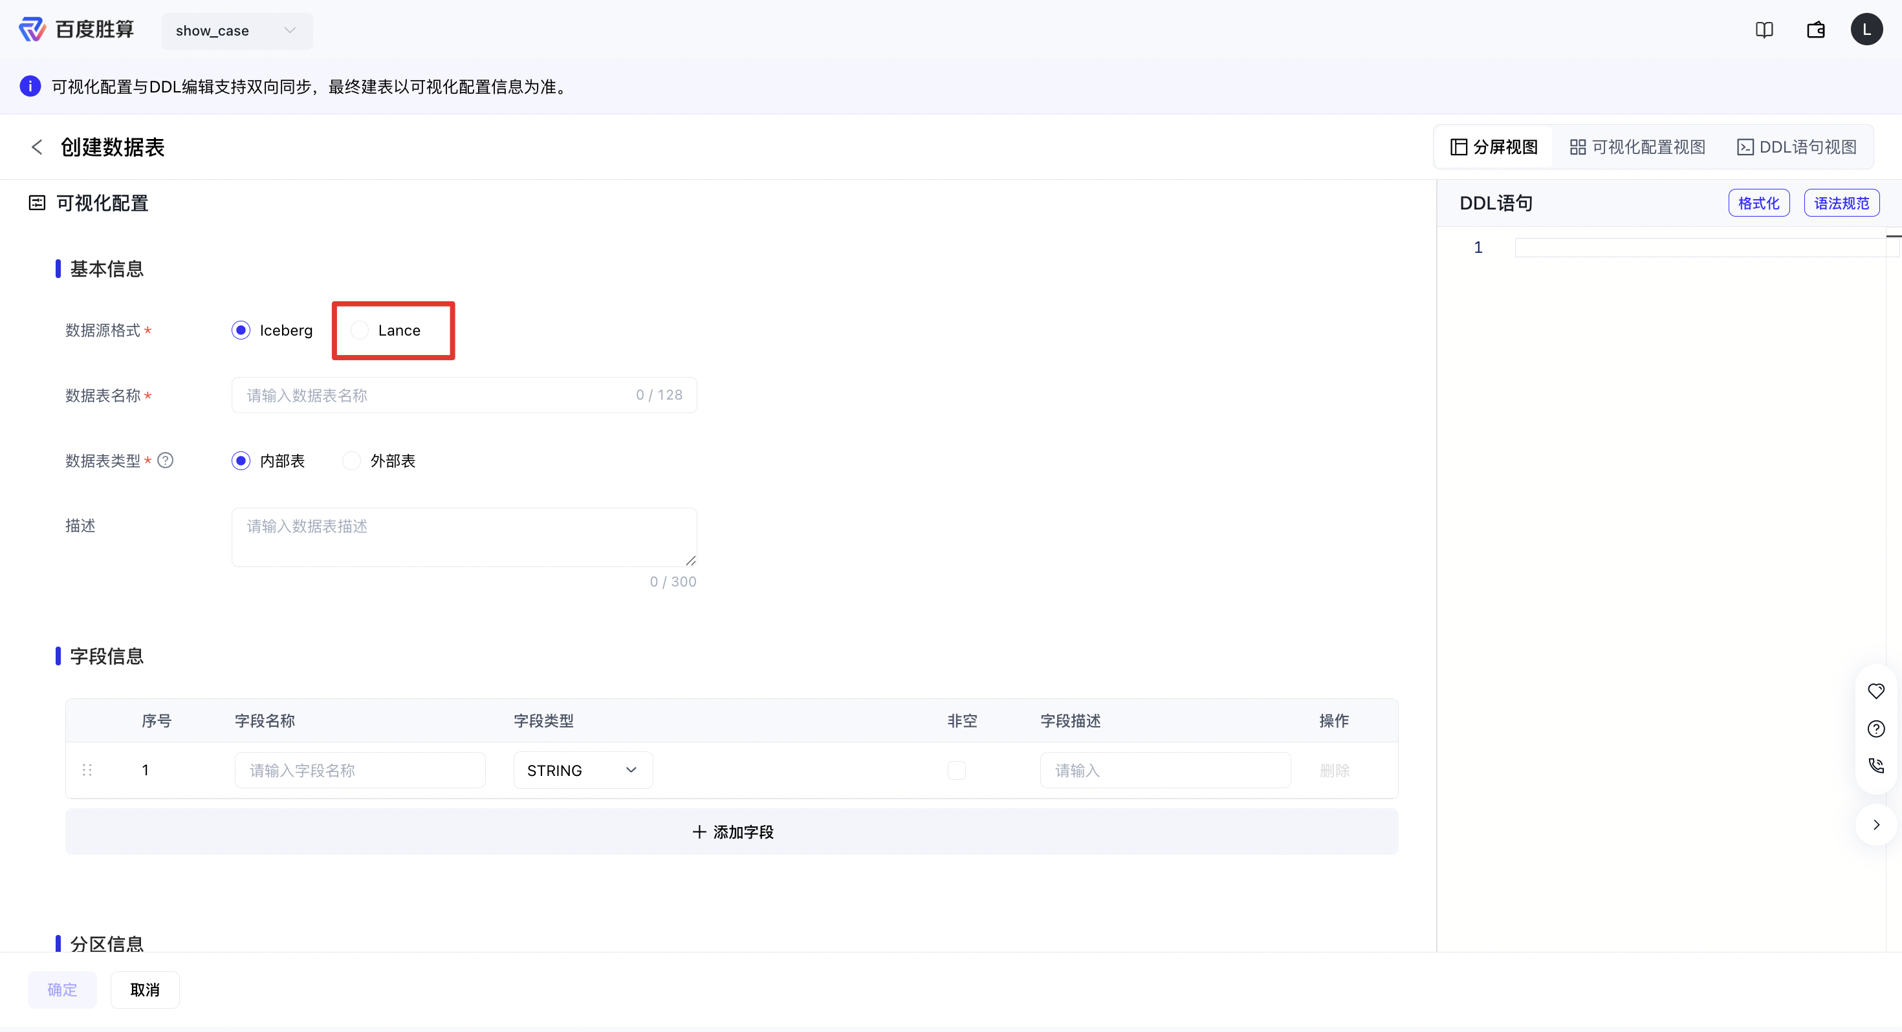Click the 分区信息 section heading
Screen dimensions: 1902x1032
pyautogui.click(x=106, y=943)
